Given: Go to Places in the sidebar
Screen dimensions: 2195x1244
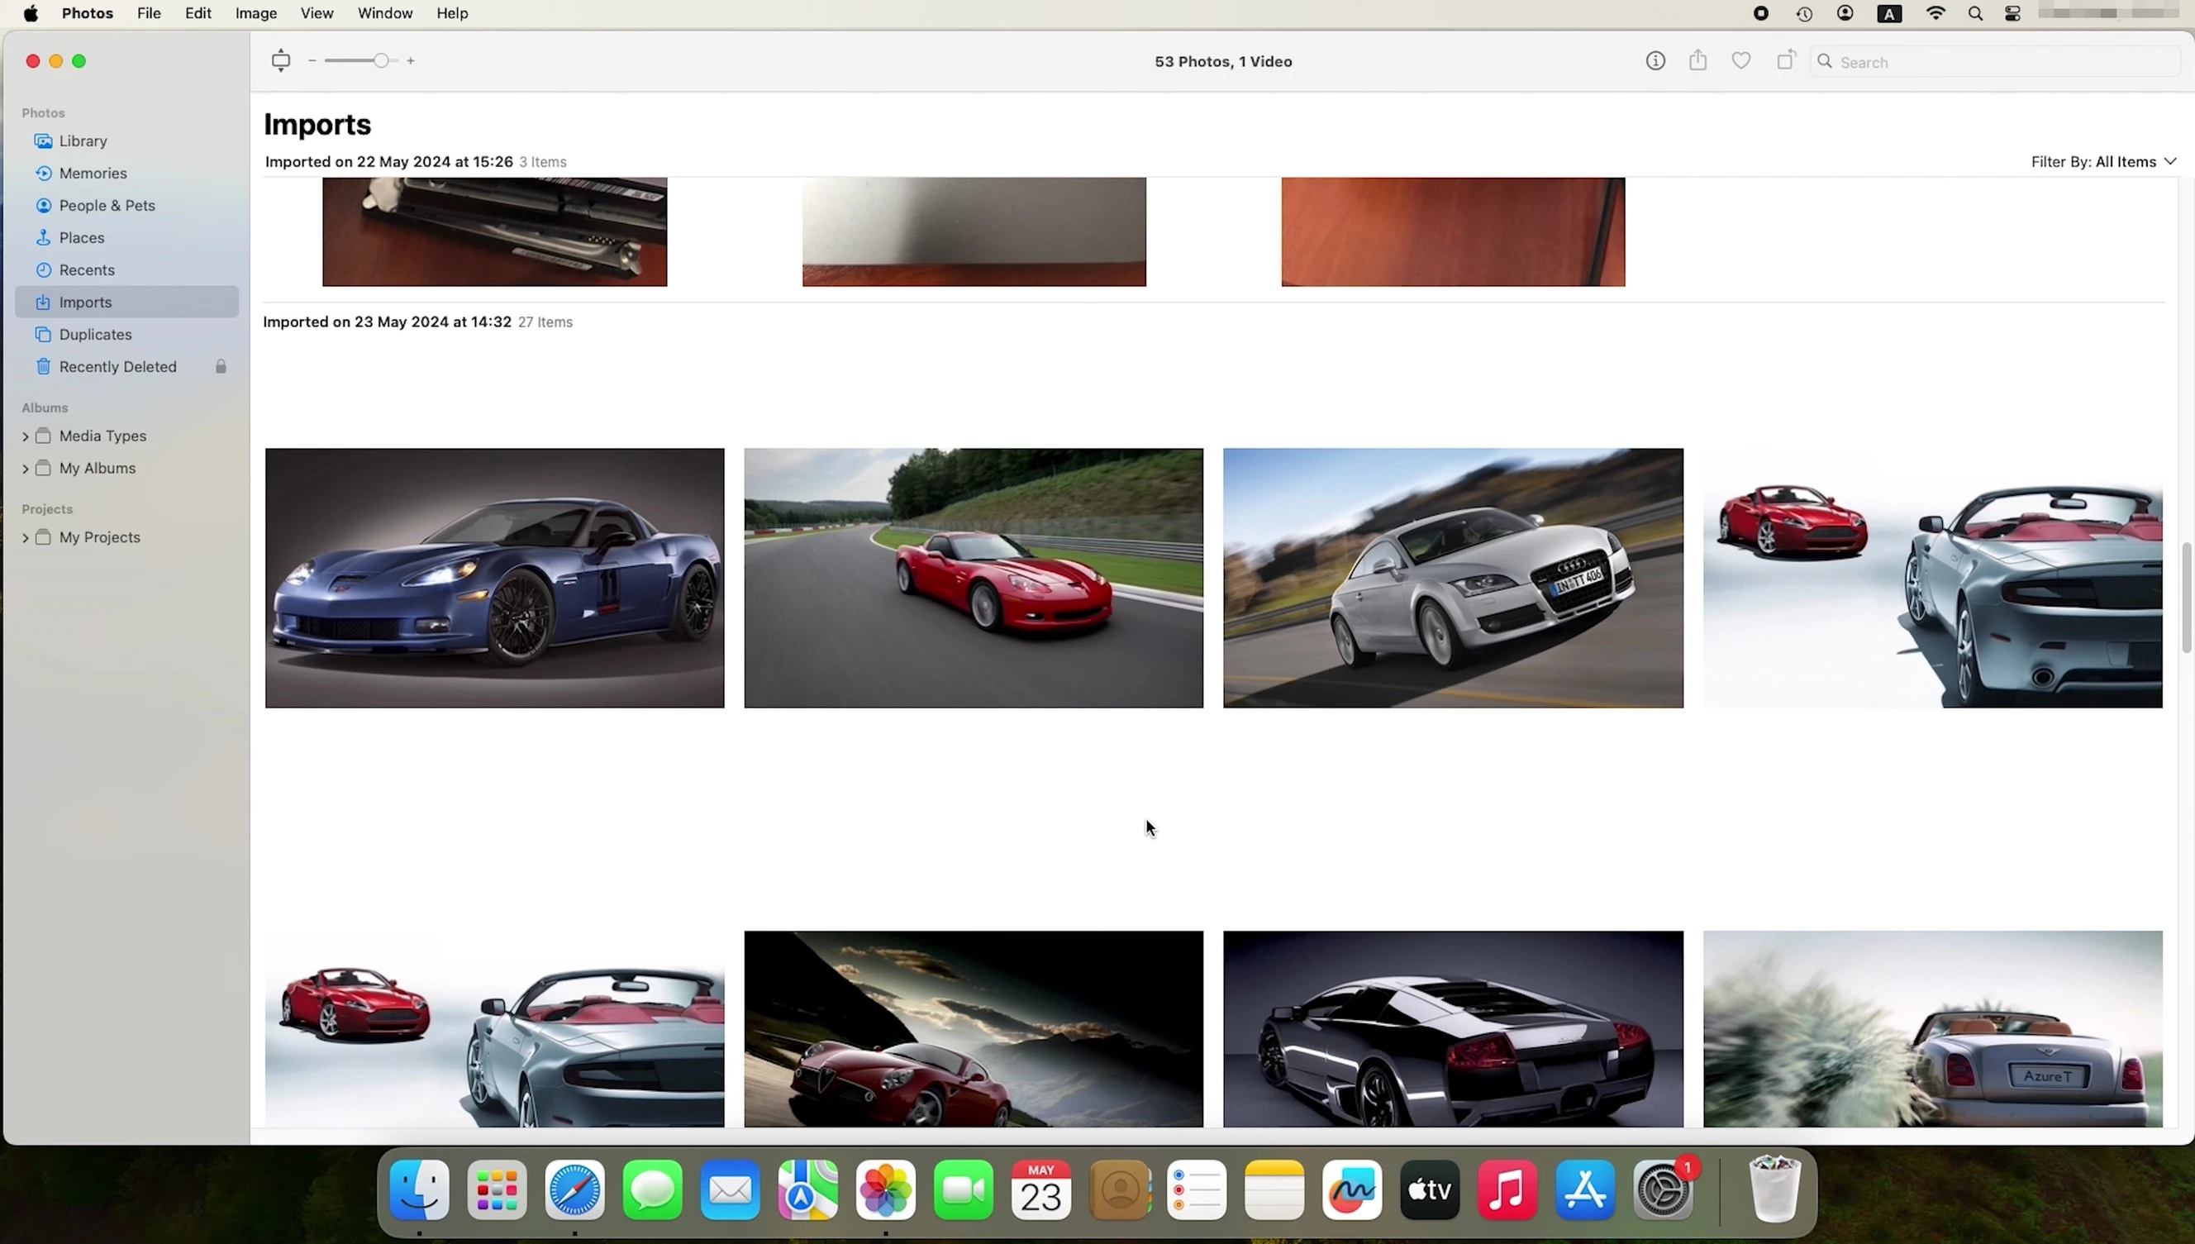Looking at the screenshot, I should 127,237.
